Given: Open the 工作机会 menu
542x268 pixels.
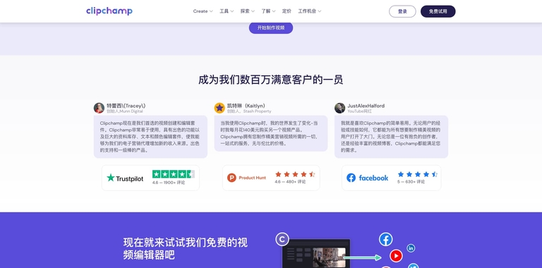Looking at the screenshot, I should point(310,11).
